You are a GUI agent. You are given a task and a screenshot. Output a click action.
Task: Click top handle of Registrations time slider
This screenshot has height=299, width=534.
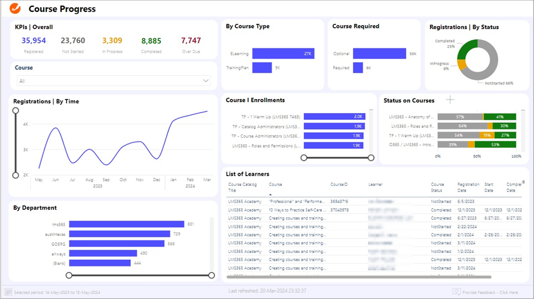(x=15, y=111)
